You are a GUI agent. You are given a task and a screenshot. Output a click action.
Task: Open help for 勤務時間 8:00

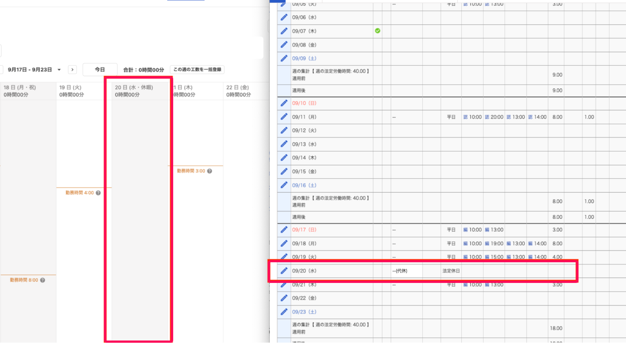coord(43,280)
